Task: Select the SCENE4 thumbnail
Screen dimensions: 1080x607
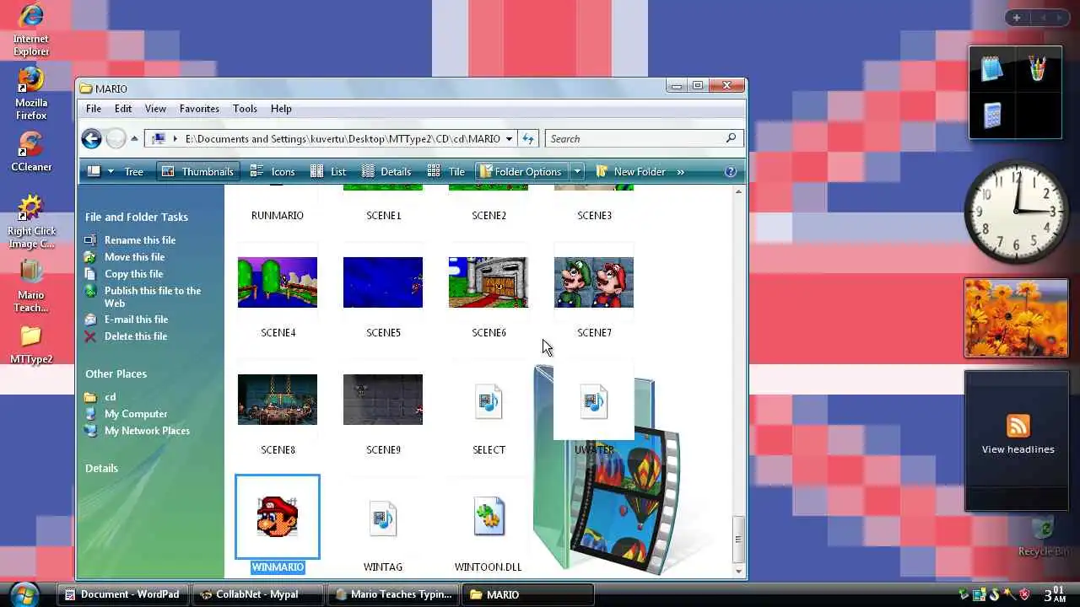Action: [x=278, y=282]
